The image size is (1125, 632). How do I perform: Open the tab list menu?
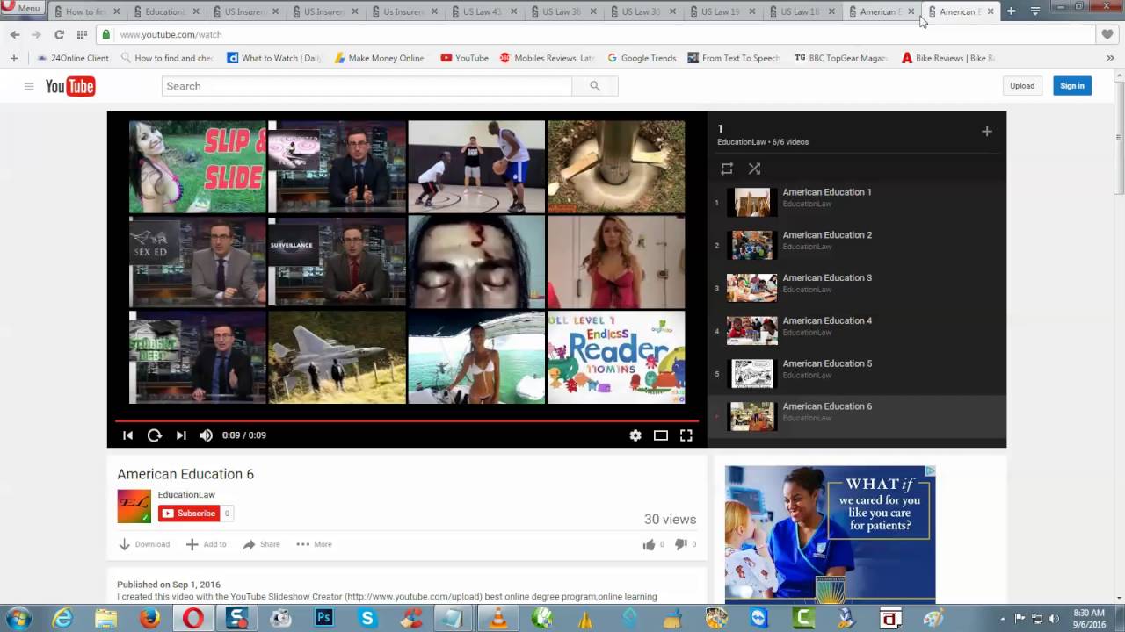(x=1034, y=11)
